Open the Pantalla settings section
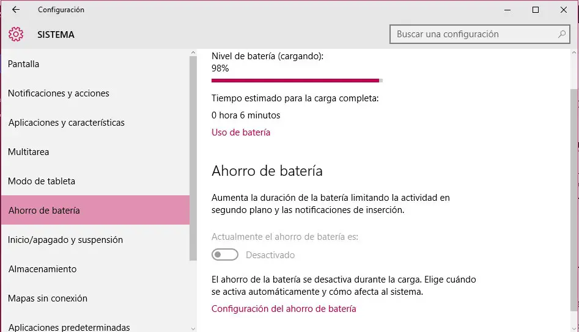 coord(24,64)
